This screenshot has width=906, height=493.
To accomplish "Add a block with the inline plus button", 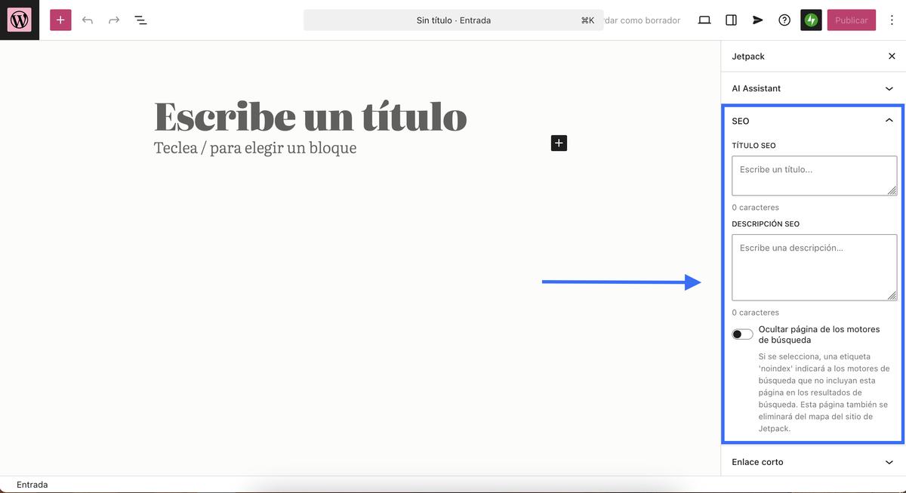I will (x=558, y=143).
